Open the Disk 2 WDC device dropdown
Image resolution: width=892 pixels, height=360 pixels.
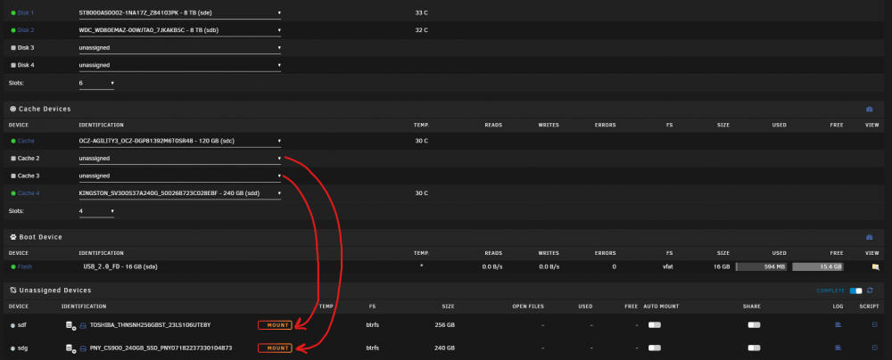tap(180, 30)
